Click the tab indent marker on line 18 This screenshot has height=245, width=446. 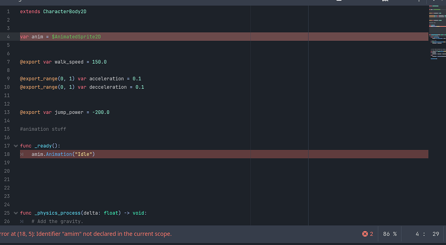point(22,154)
